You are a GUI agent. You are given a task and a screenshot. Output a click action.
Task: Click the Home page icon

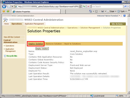tap(90, 11)
